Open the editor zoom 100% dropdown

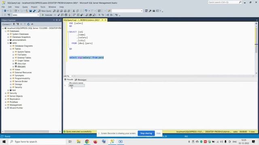pos(72,76)
